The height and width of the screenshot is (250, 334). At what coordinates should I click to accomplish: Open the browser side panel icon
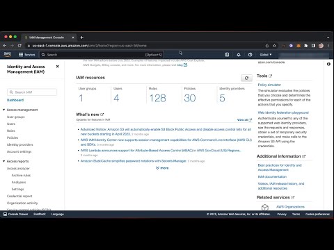(x=313, y=46)
